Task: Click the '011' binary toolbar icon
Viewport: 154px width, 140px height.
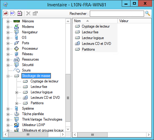Action: (13, 13)
